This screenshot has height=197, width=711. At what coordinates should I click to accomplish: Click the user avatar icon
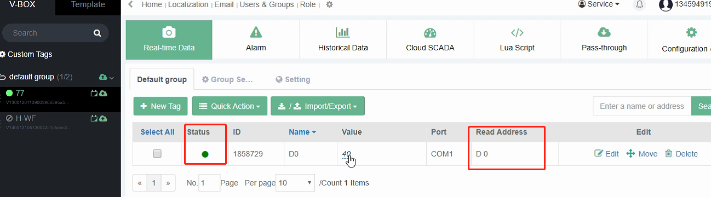coord(666,5)
